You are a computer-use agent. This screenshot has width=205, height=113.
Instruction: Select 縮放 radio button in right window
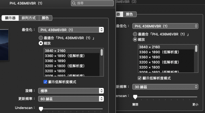tap(135, 40)
